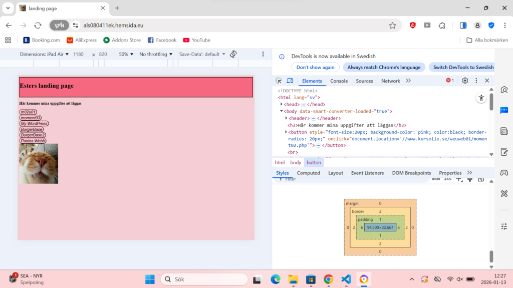The width and height of the screenshot is (513, 288).
Task: Bookmark this page with the star
Action: tap(392, 26)
